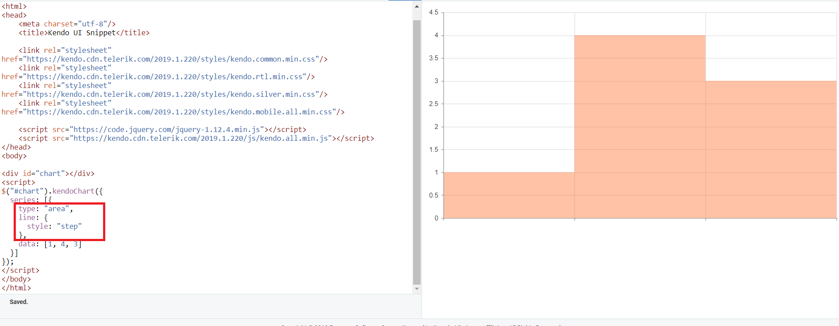This screenshot has width=839, height=326.
Task: Click the 0 label on the chart axis
Action: click(436, 218)
